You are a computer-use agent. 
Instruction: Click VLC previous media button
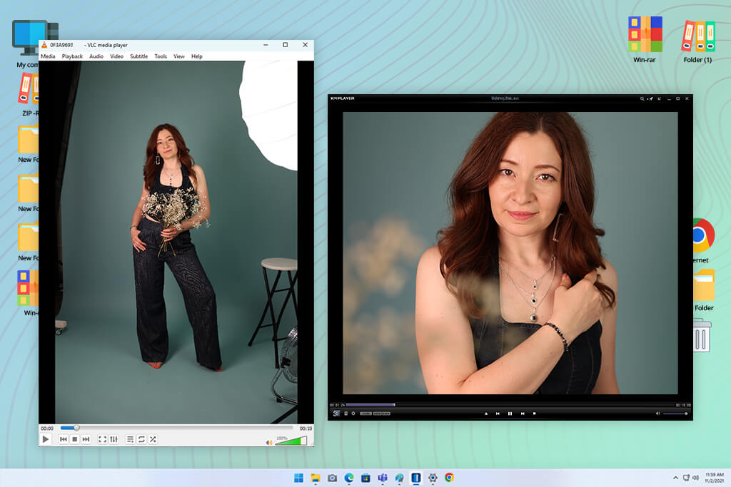coord(64,439)
